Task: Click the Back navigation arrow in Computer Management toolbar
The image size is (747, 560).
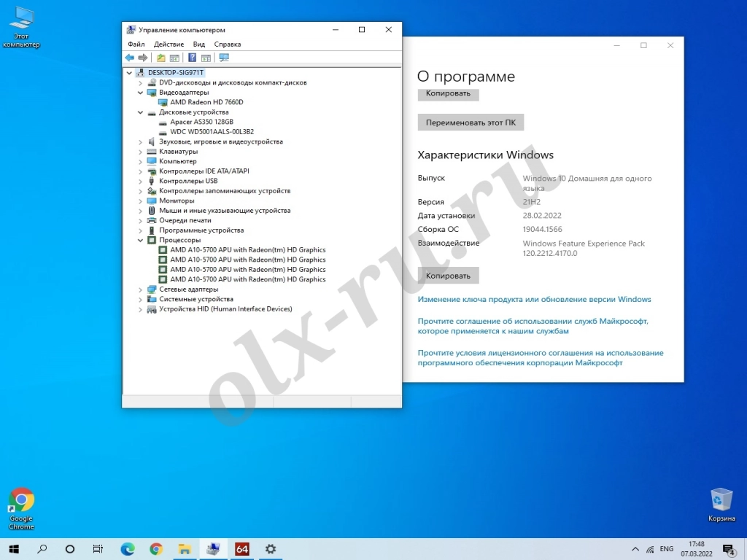Action: coord(130,57)
